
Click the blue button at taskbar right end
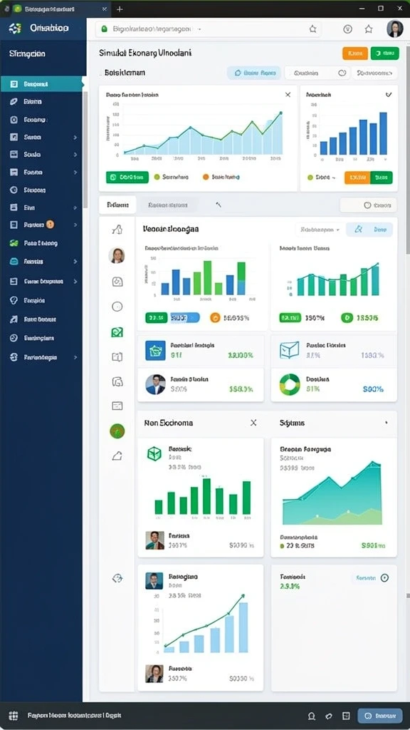(380, 716)
